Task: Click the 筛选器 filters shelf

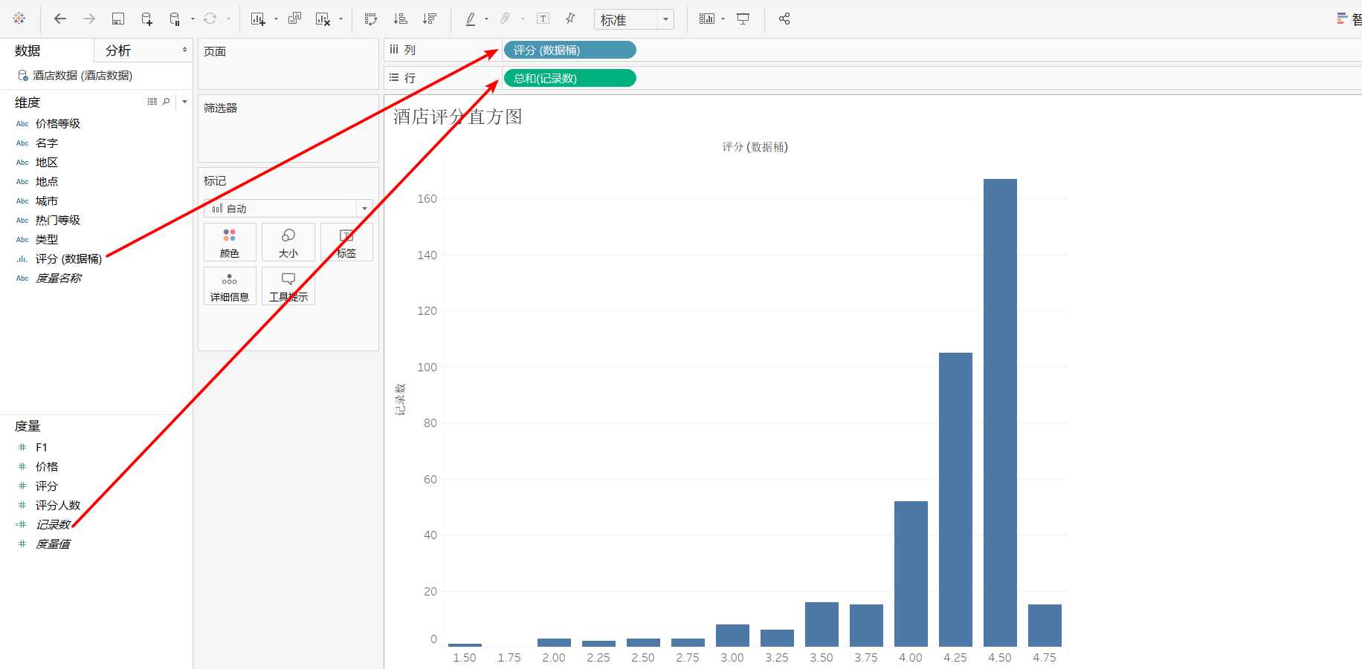Action: 288,128
